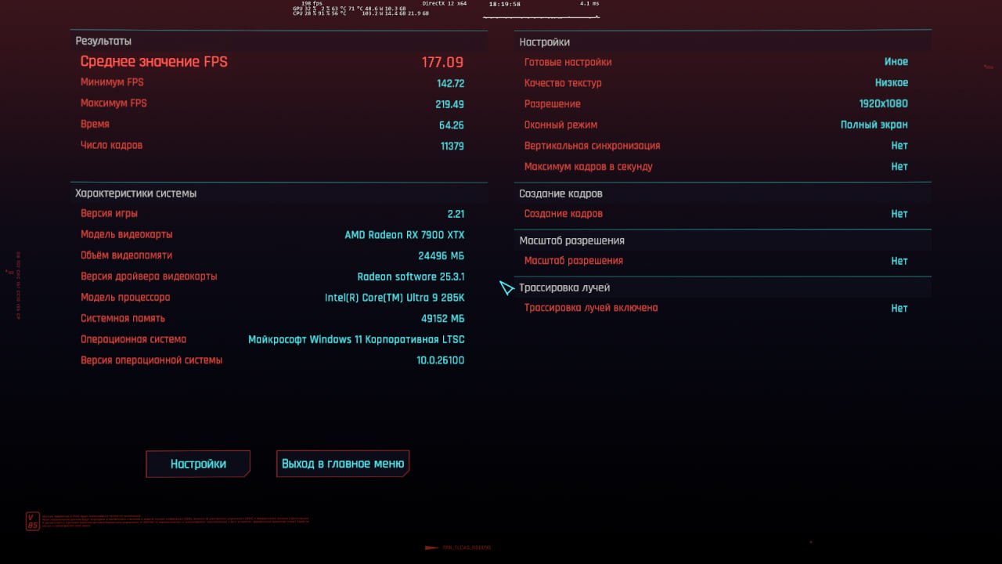Click the Максимум кадров в секунду value Нет
The image size is (1002, 564).
(899, 167)
